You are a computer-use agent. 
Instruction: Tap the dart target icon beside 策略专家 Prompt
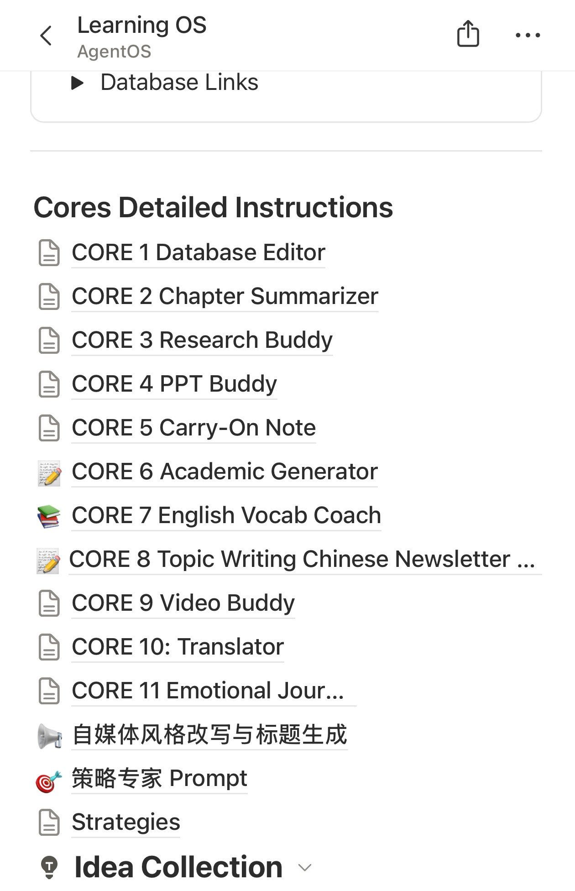pos(49,780)
